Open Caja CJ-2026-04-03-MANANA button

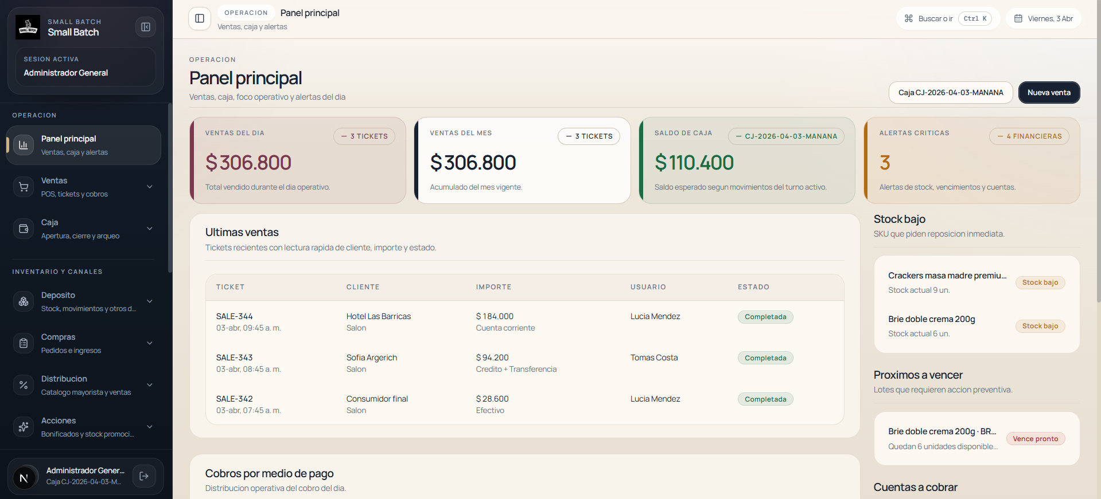coord(951,93)
